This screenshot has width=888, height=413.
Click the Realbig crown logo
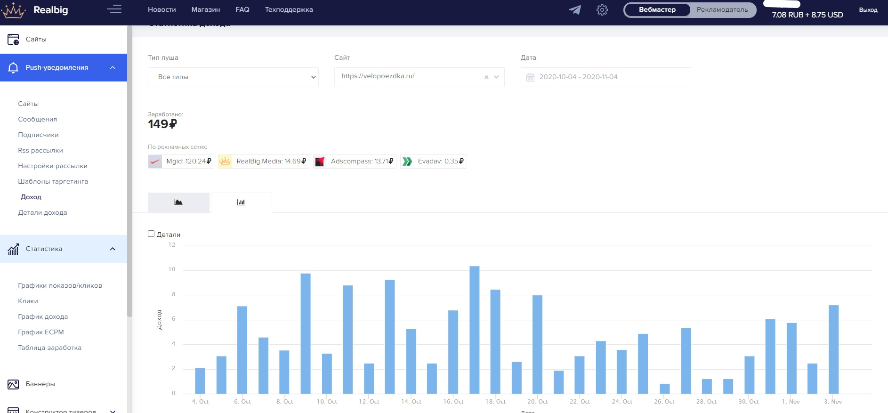tap(13, 10)
